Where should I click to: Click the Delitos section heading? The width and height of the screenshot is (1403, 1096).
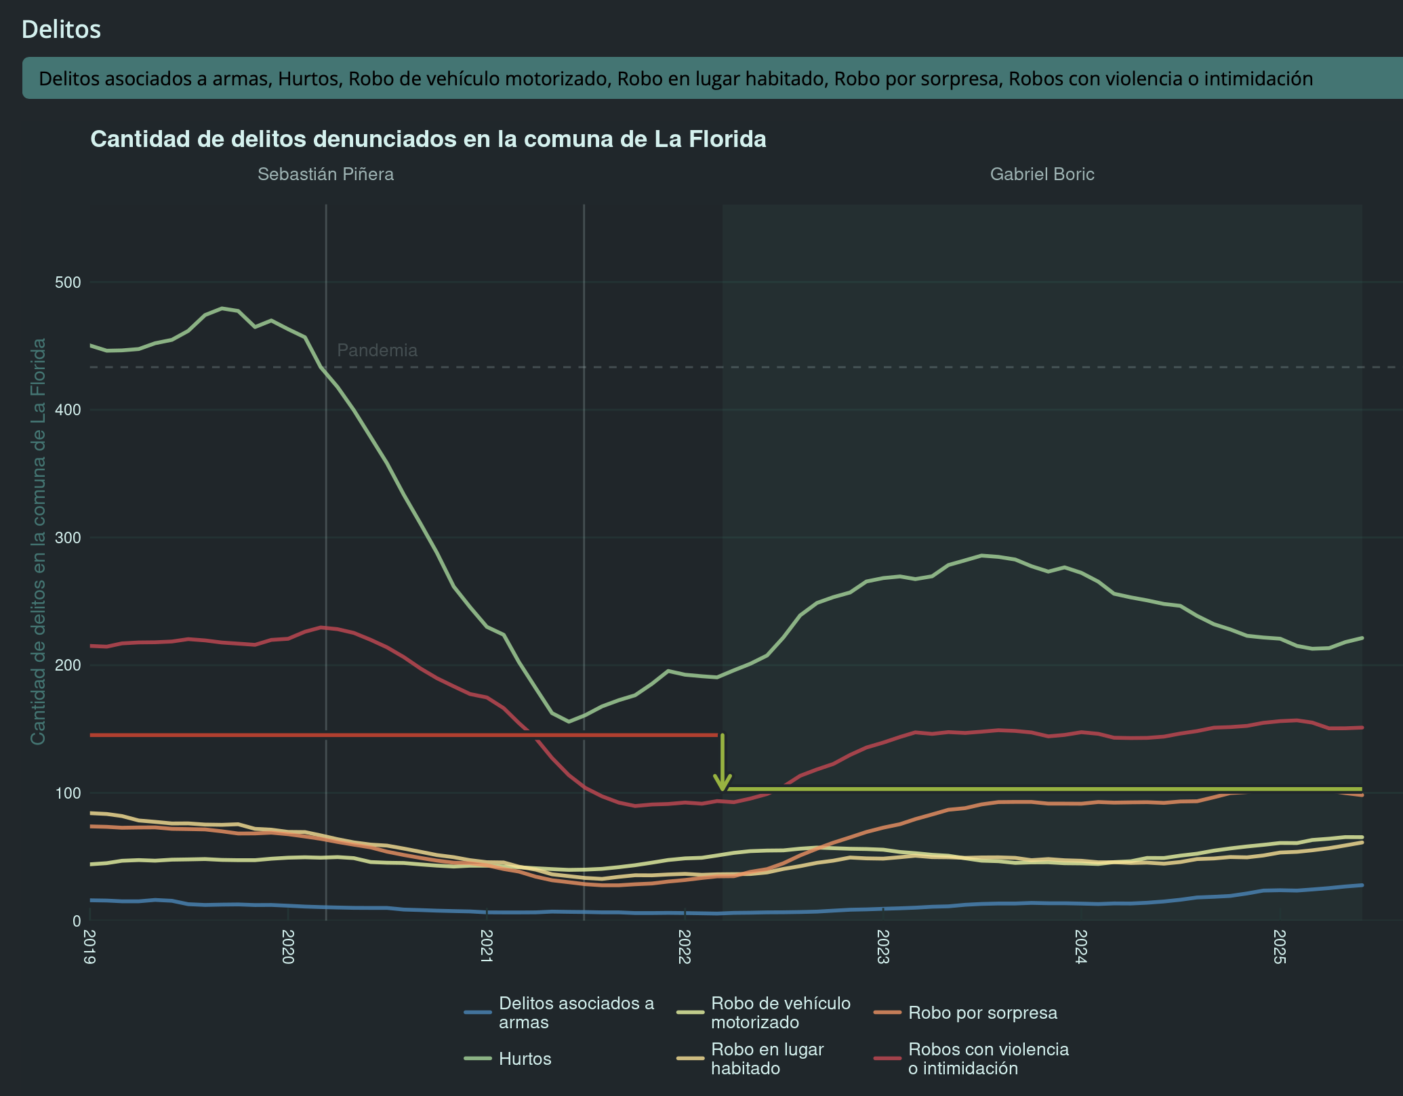tap(61, 29)
